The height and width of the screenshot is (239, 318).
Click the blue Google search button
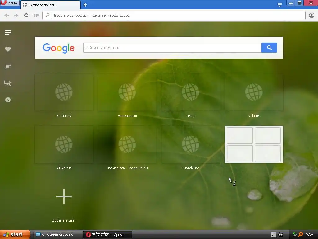pos(269,48)
